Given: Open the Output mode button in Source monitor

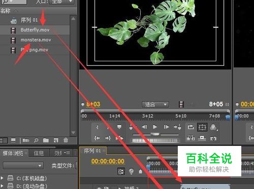Looking at the screenshot, I should (213, 127).
